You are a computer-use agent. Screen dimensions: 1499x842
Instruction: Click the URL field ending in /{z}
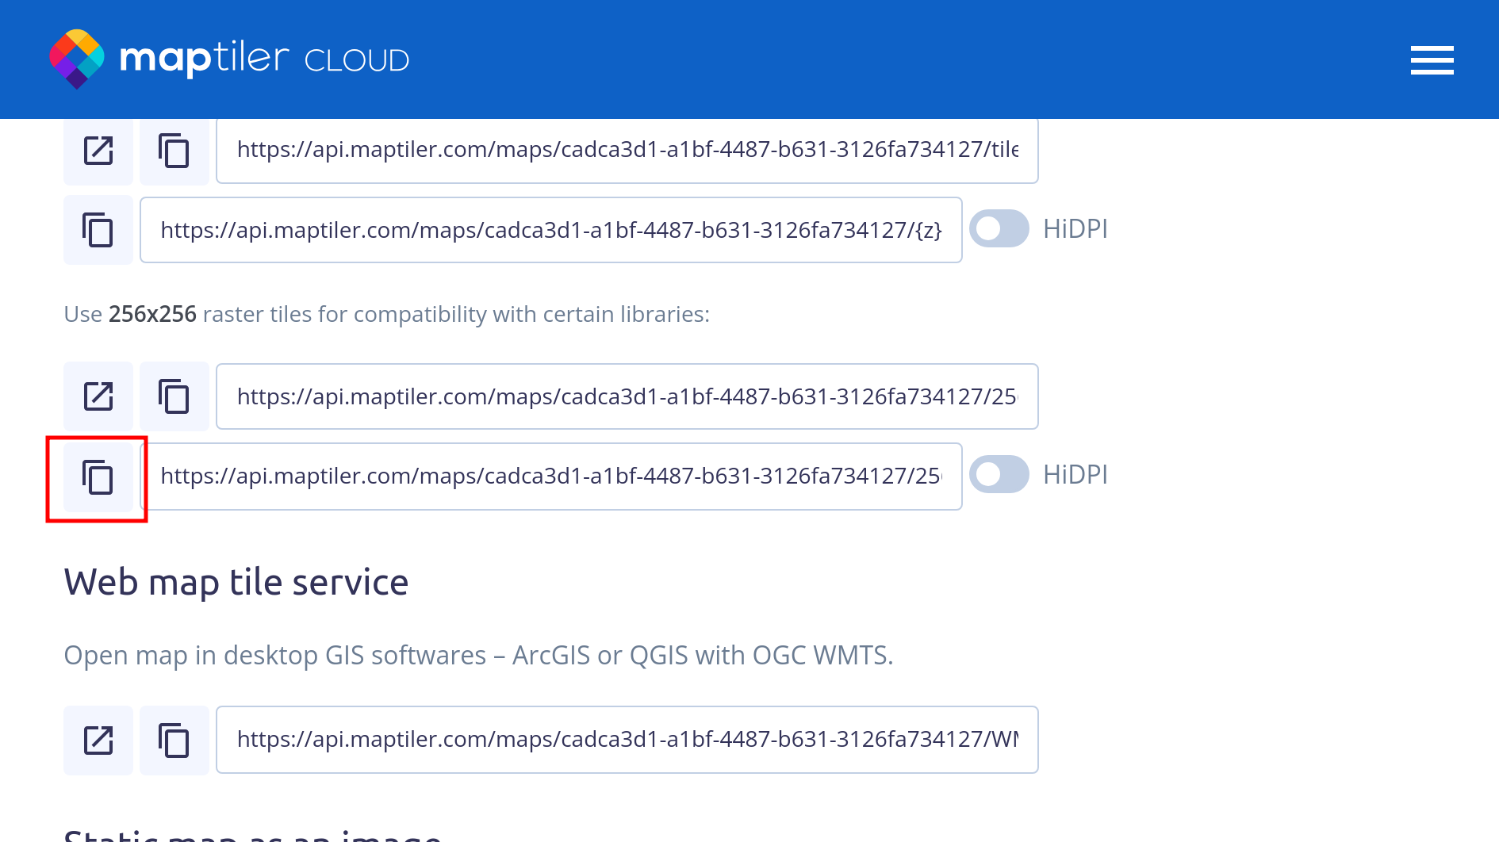pos(550,230)
